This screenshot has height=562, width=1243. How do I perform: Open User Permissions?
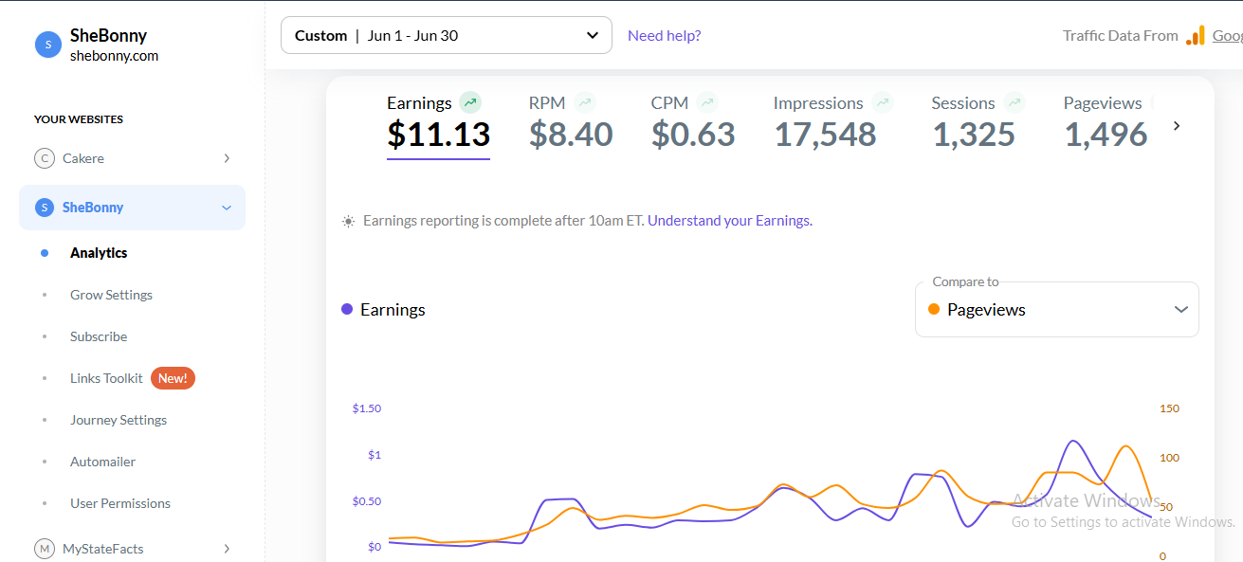pyautogui.click(x=120, y=503)
